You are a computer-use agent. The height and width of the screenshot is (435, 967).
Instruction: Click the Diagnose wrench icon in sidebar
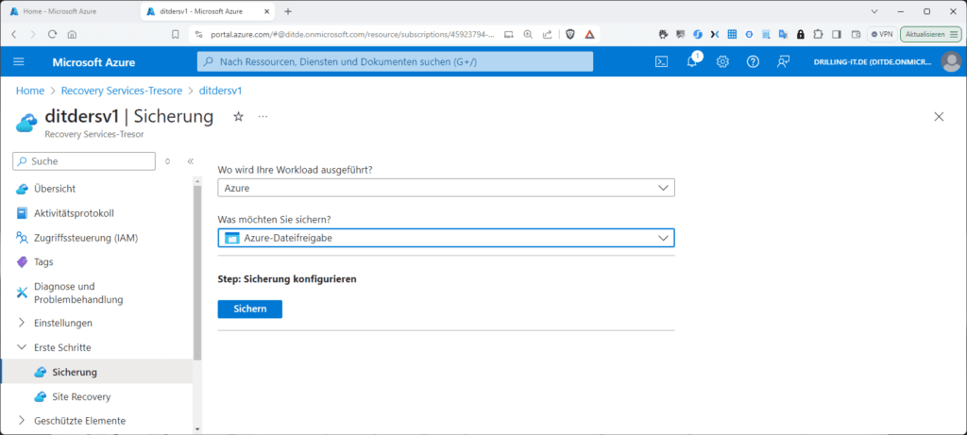point(23,293)
